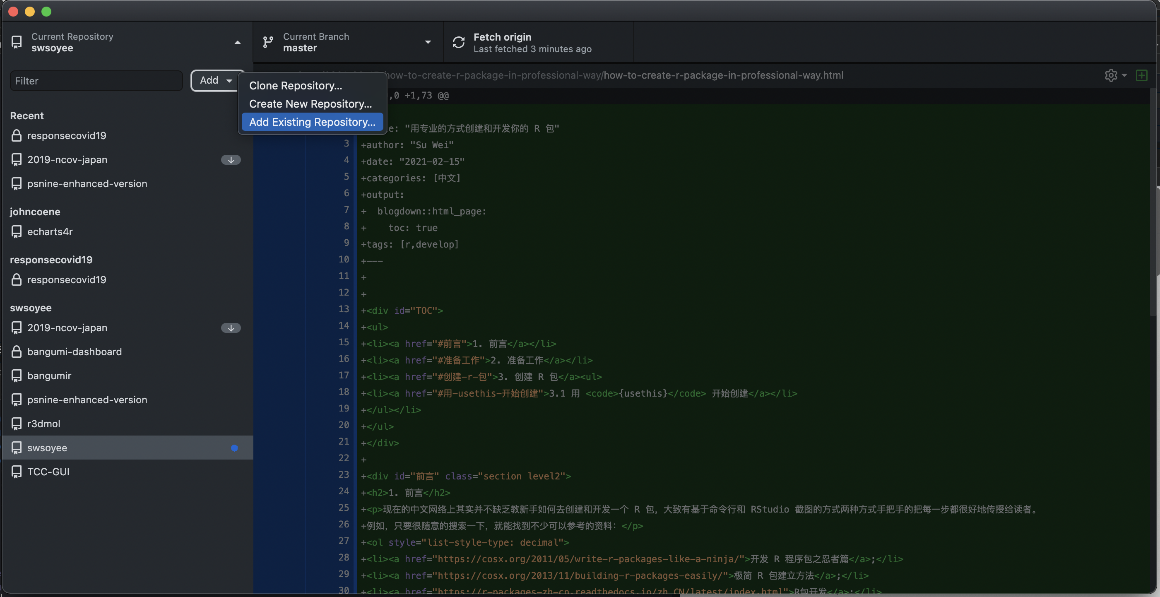Click the lock icon beside bangumi-dashboard
This screenshot has height=597, width=1160.
click(17, 351)
